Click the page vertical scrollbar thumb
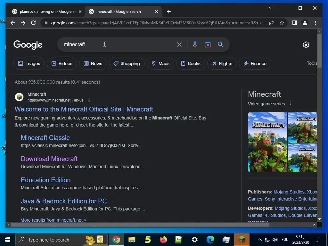This screenshot has height=246, width=328. pos(319,51)
